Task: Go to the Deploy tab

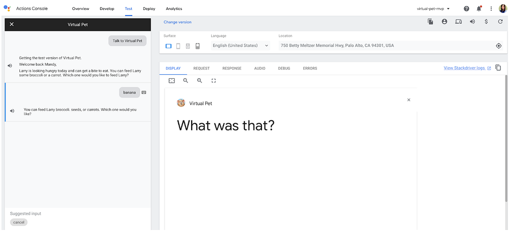Action: [x=149, y=9]
